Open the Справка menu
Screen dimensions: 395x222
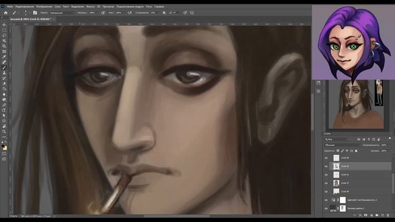(x=159, y=7)
